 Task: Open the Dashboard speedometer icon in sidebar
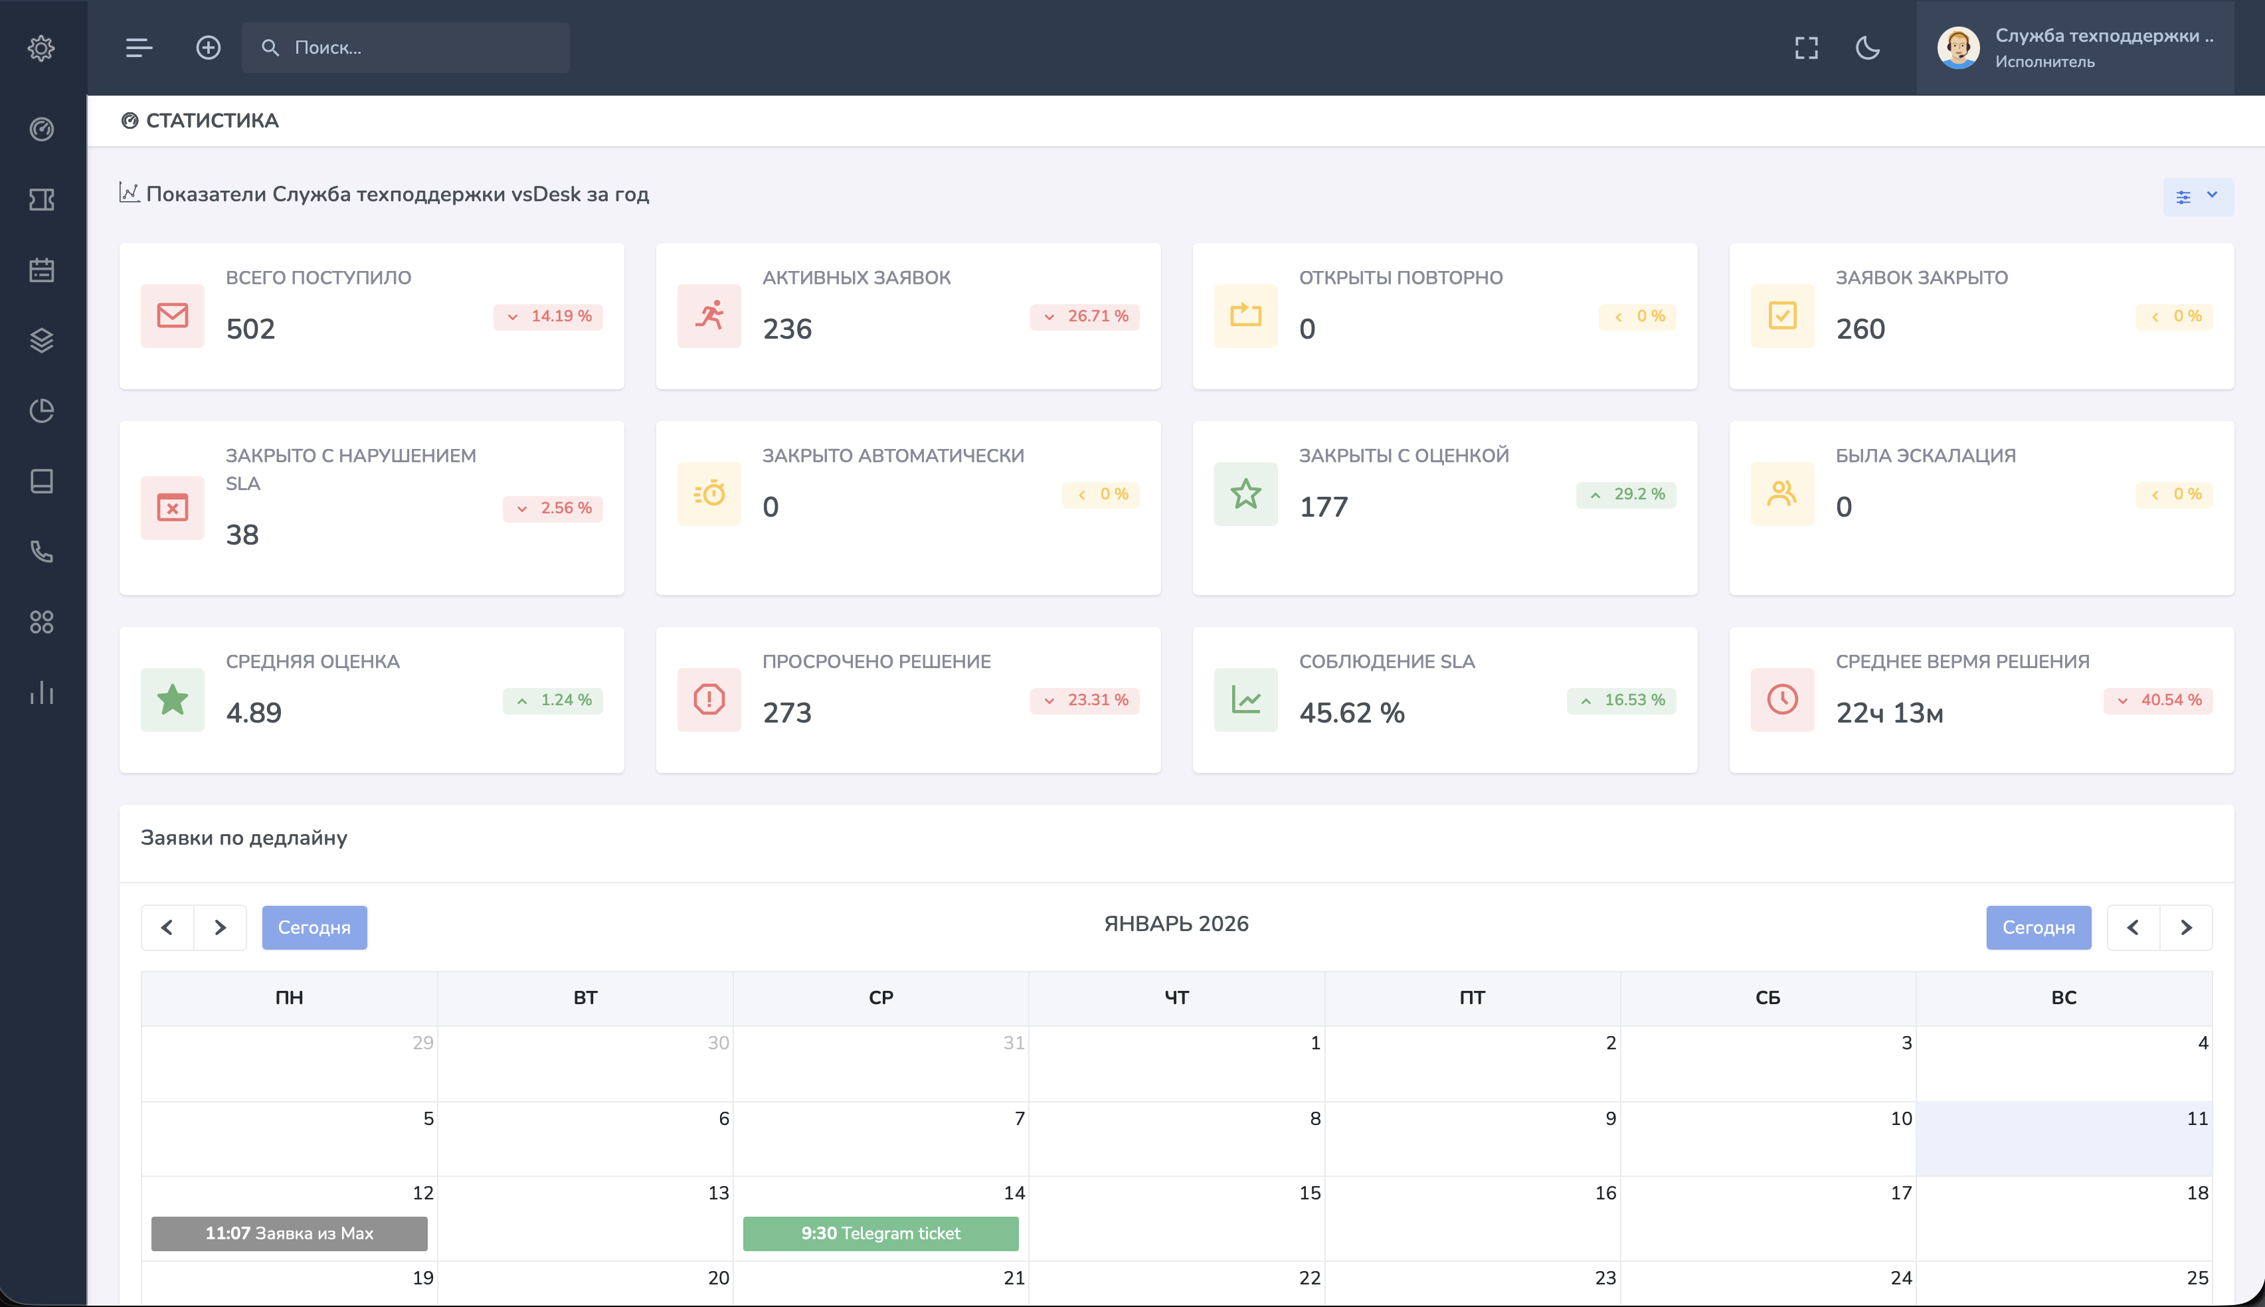coord(43,130)
